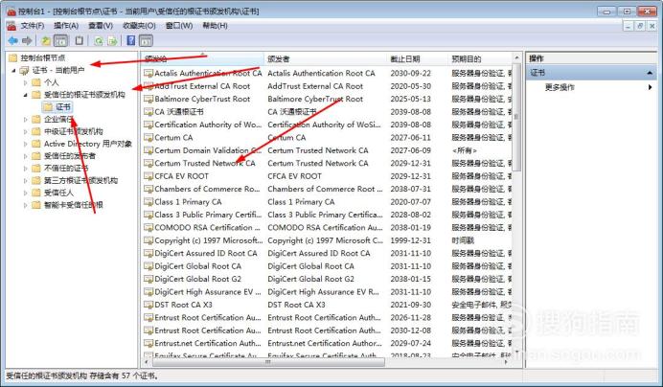Collapse the 受信任的根证书颁发机构 node
This screenshot has height=387, width=663.
point(25,95)
